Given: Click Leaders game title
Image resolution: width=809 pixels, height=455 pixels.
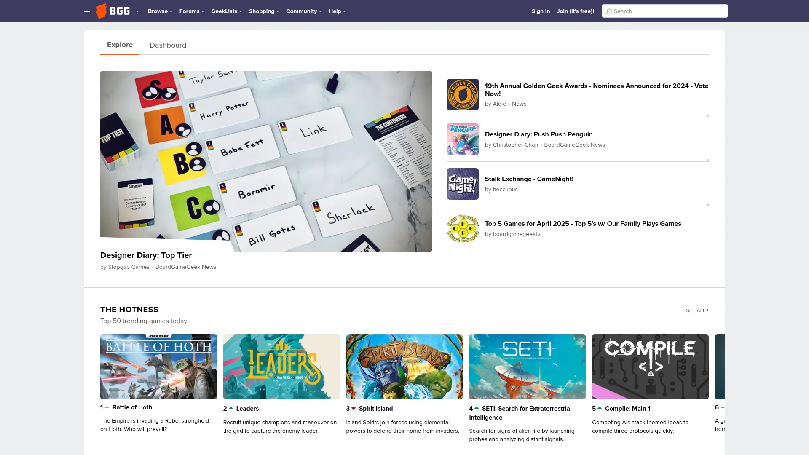Looking at the screenshot, I should 247,409.
